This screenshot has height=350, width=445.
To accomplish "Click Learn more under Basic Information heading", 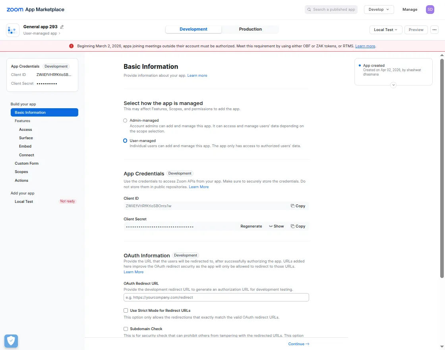I will pyautogui.click(x=197, y=76).
